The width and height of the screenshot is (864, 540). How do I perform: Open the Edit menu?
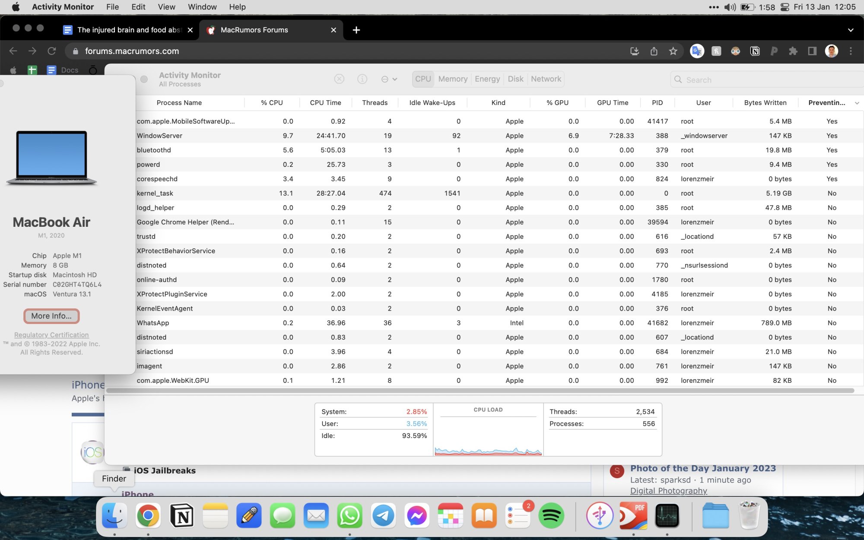138,7
